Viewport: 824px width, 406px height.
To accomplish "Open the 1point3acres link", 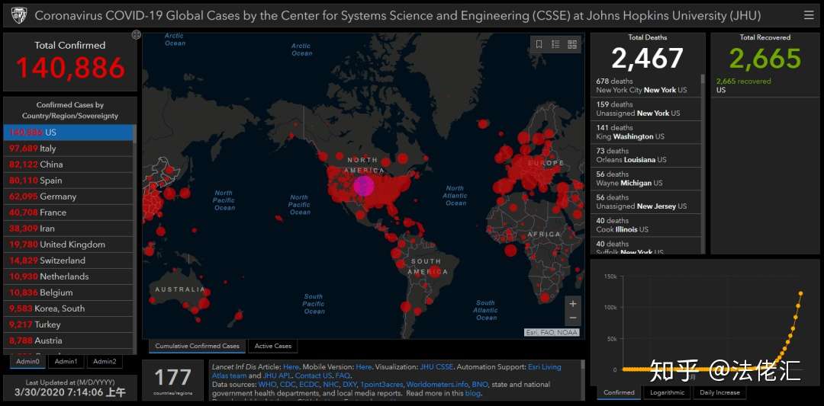I will point(381,385).
